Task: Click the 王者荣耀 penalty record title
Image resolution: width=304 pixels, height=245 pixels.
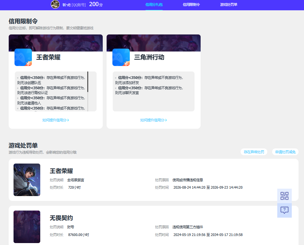Action: click(61, 171)
